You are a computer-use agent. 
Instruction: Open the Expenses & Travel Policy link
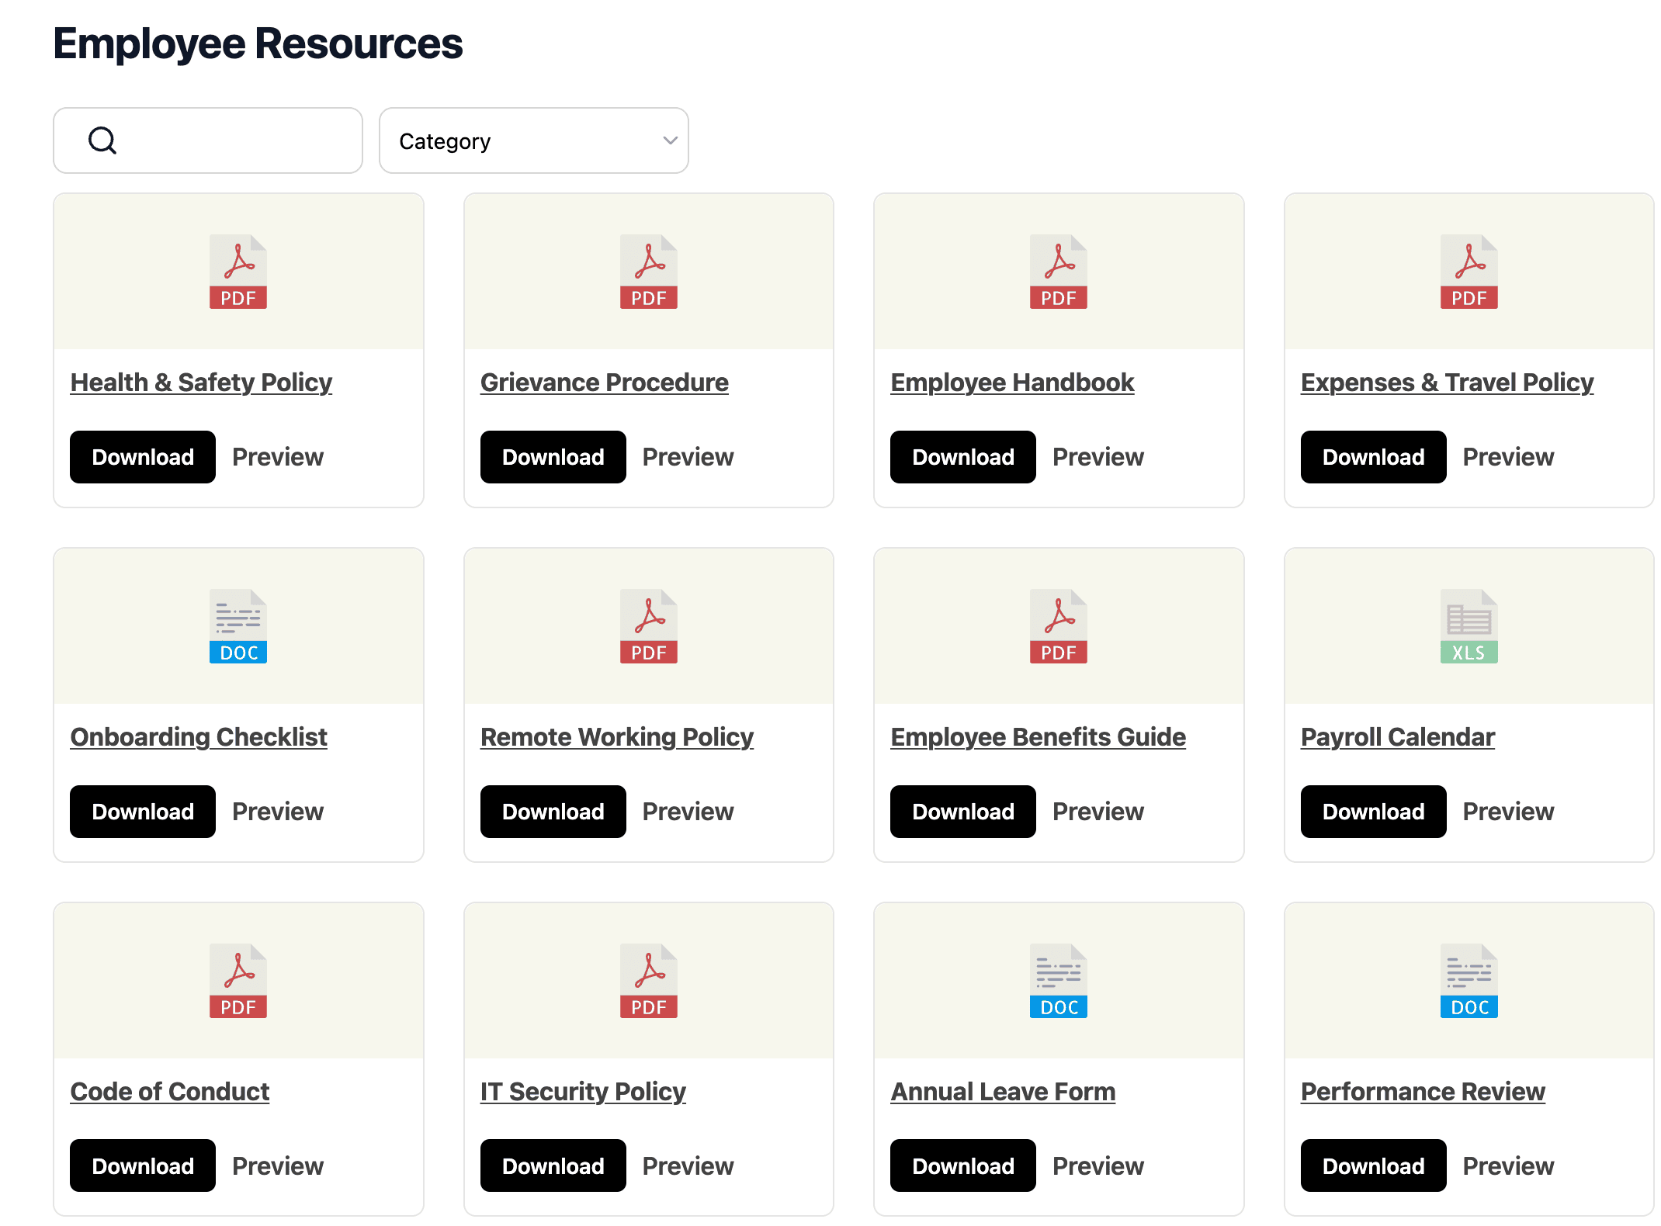(1447, 383)
